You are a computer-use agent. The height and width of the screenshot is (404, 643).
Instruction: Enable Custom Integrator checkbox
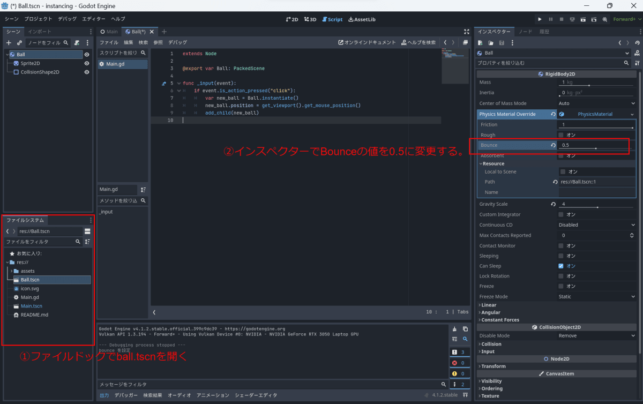pos(561,214)
